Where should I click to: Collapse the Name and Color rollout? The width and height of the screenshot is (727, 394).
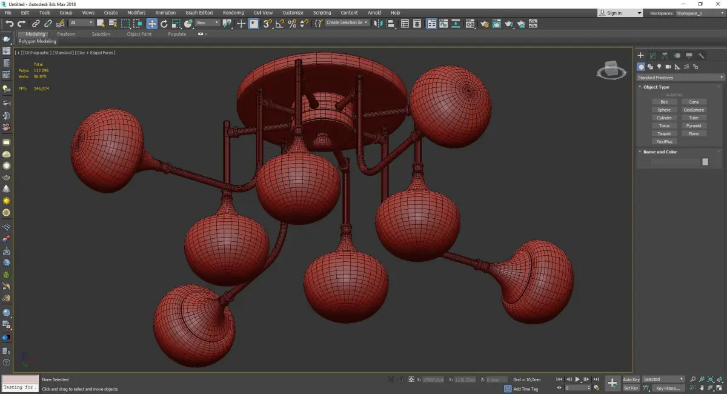(x=659, y=152)
